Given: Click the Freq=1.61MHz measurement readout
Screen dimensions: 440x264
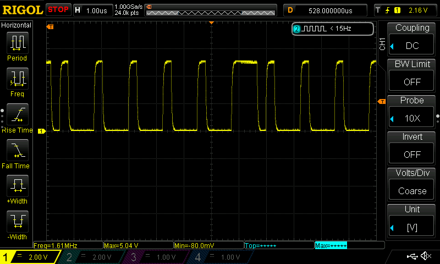Looking at the screenshot, I should coord(68,245).
